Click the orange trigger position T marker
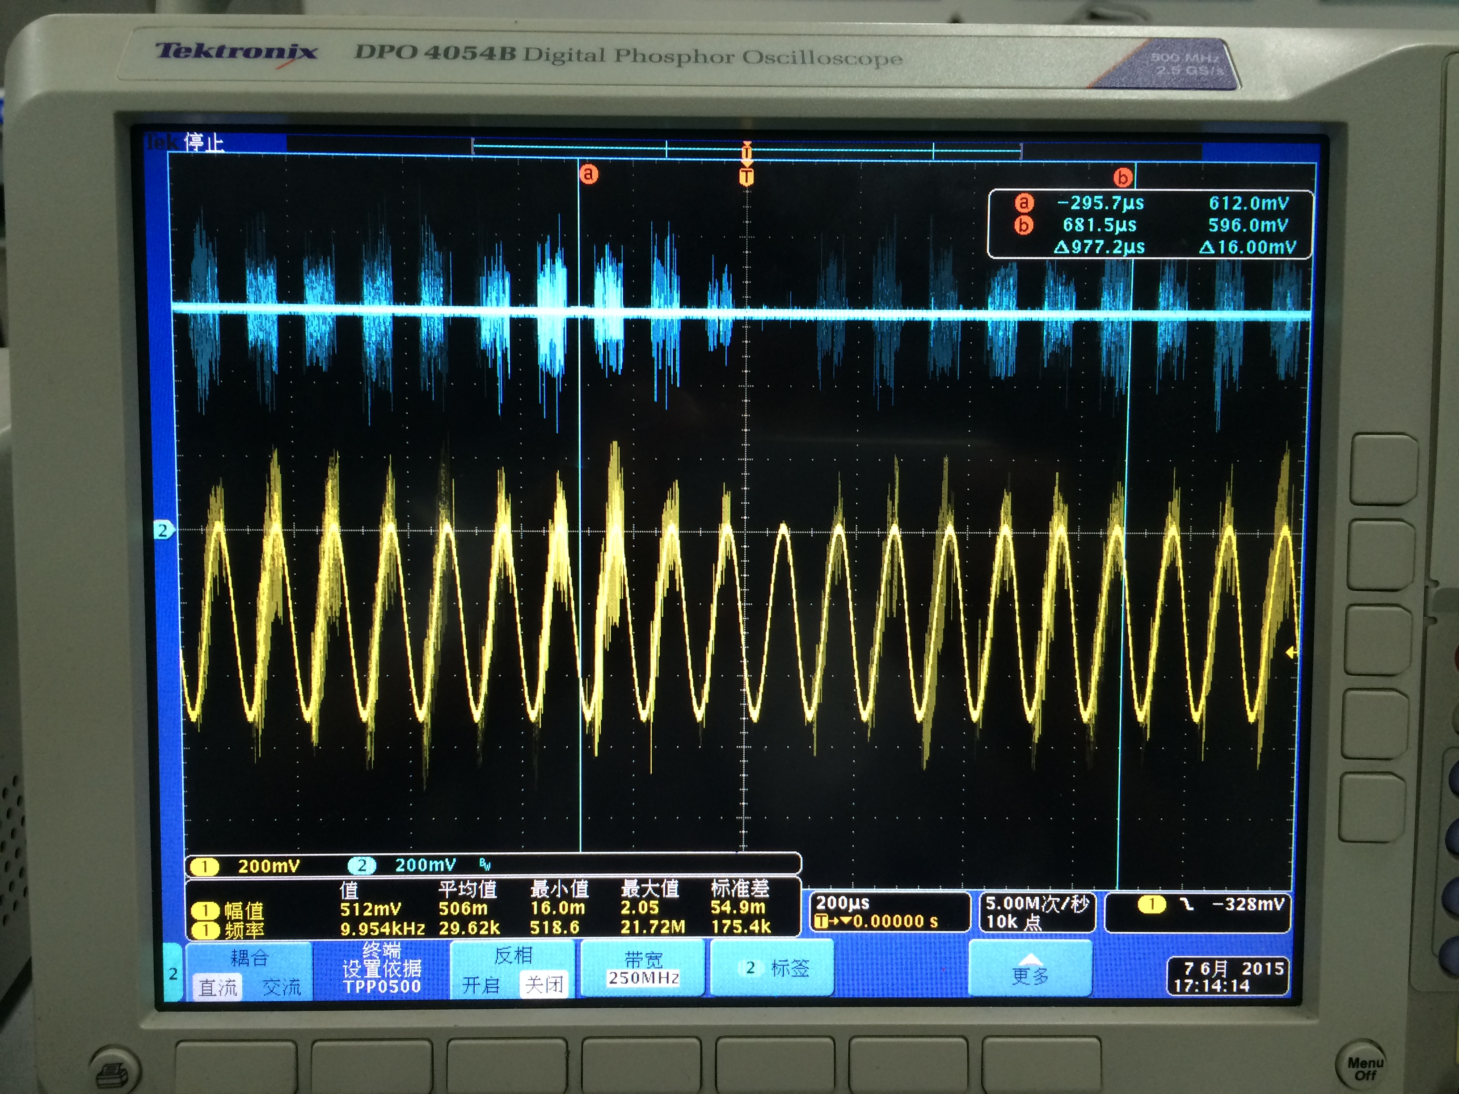Viewport: 1459px width, 1094px height. 746,177
